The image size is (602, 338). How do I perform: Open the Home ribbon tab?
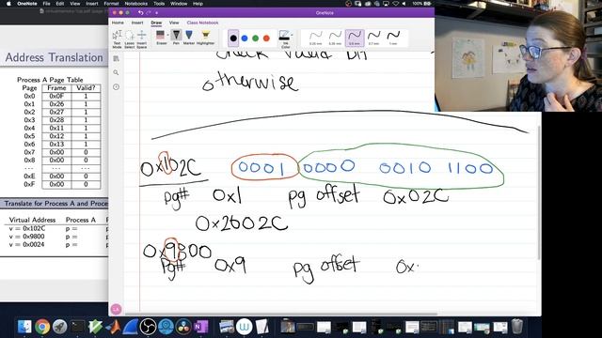coord(118,23)
